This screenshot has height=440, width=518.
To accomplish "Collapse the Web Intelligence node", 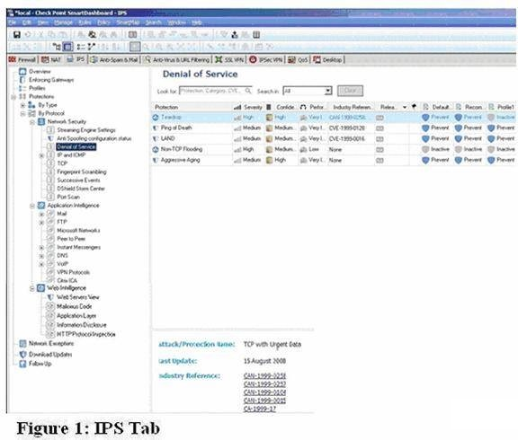I will pos(32,288).
